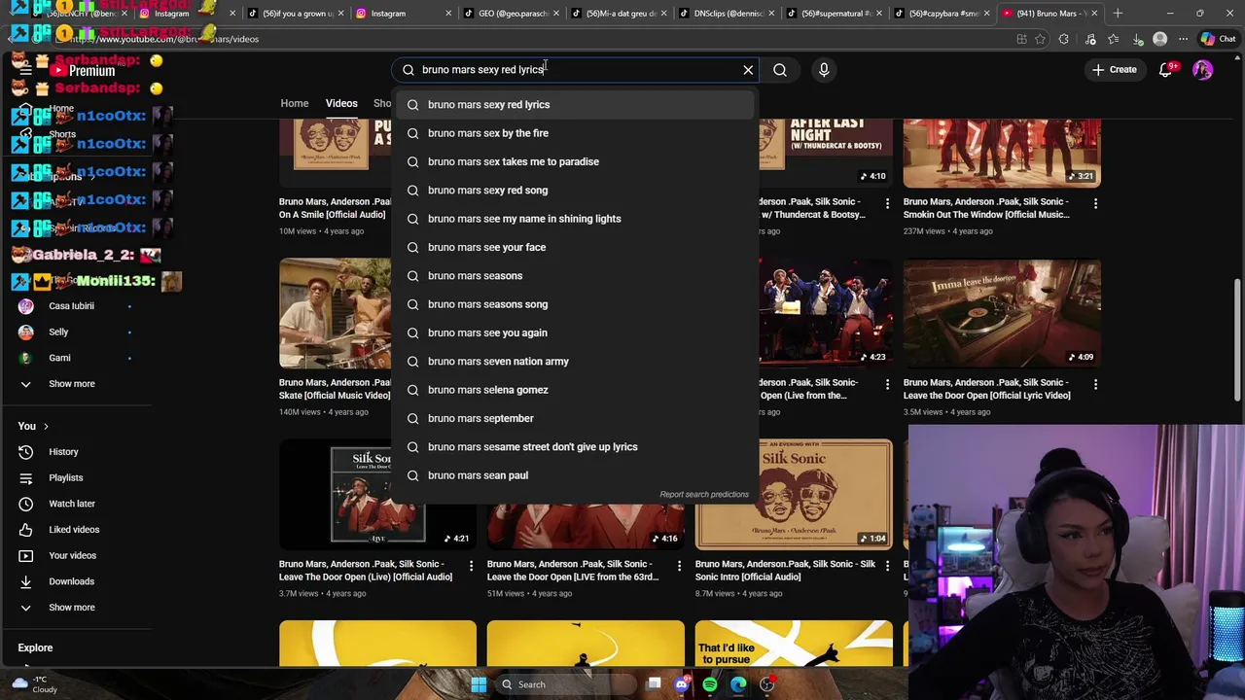This screenshot has height=700, width=1245.
Task: Select suggestion 'bruno mars sex by the fire'
Action: [575, 133]
